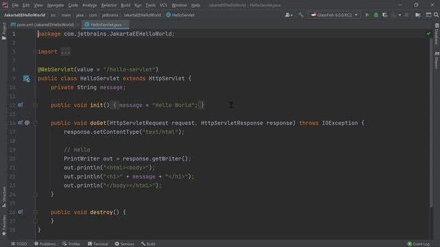Run with coverage icon

pyautogui.click(x=385, y=15)
